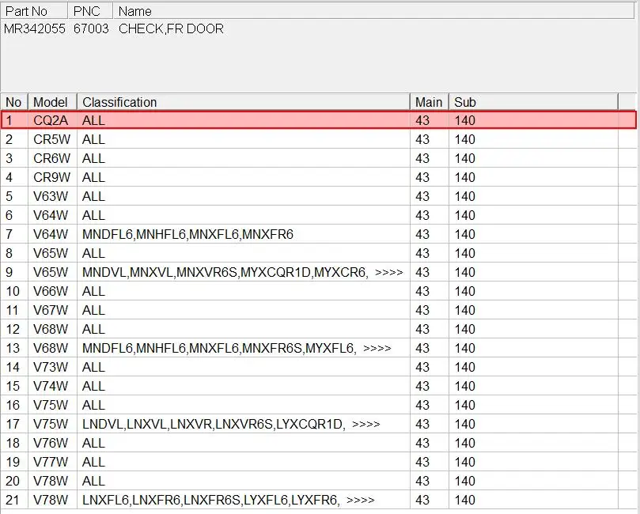Select model CR9W in row 4
Image resolution: width=640 pixels, height=514 pixels.
pyautogui.click(x=52, y=177)
